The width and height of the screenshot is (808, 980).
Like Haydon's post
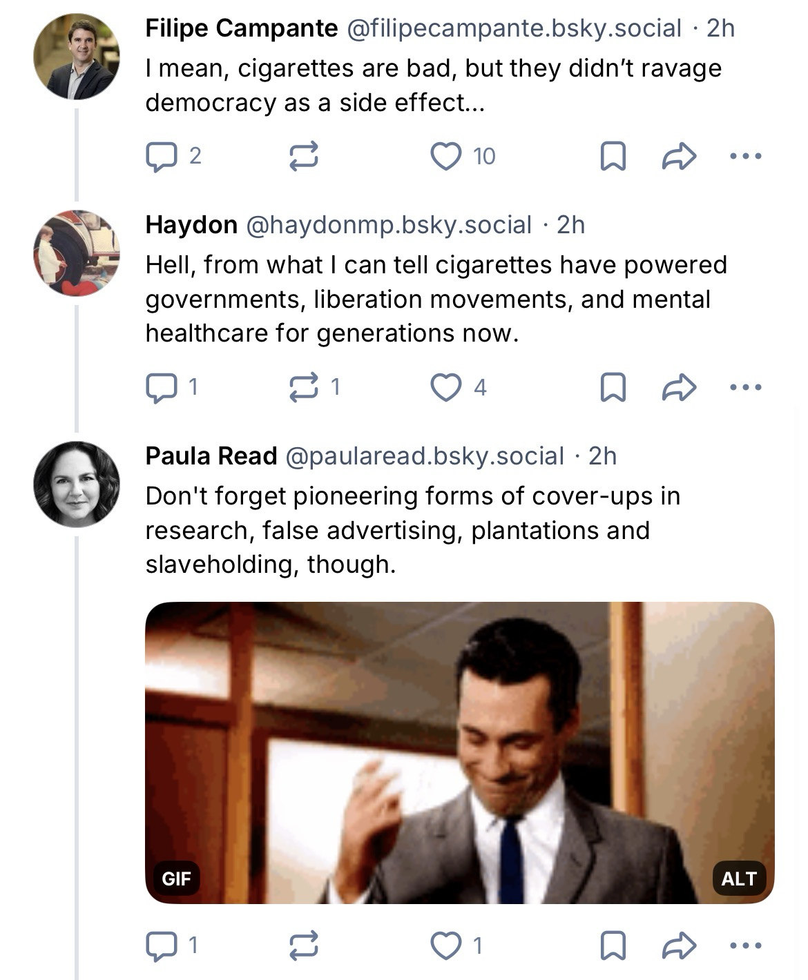445,387
